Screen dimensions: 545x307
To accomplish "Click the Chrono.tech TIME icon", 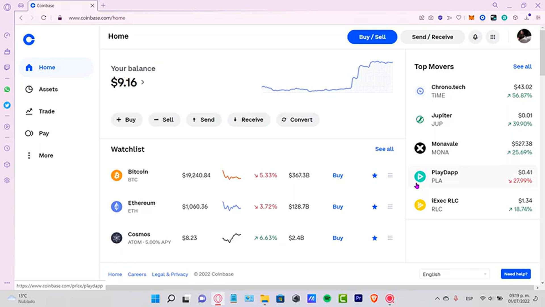I will 420,91.
